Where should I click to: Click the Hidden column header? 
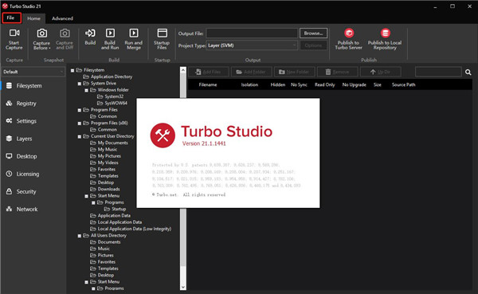[x=278, y=84]
